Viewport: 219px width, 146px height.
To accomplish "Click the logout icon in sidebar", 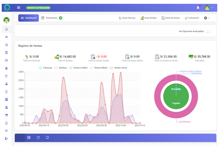I will (6, 138).
